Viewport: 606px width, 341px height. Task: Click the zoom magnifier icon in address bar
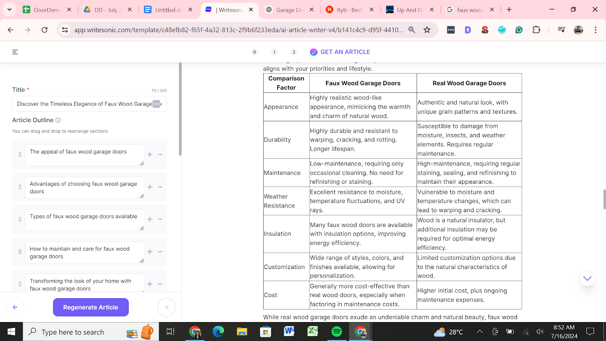[x=412, y=30]
